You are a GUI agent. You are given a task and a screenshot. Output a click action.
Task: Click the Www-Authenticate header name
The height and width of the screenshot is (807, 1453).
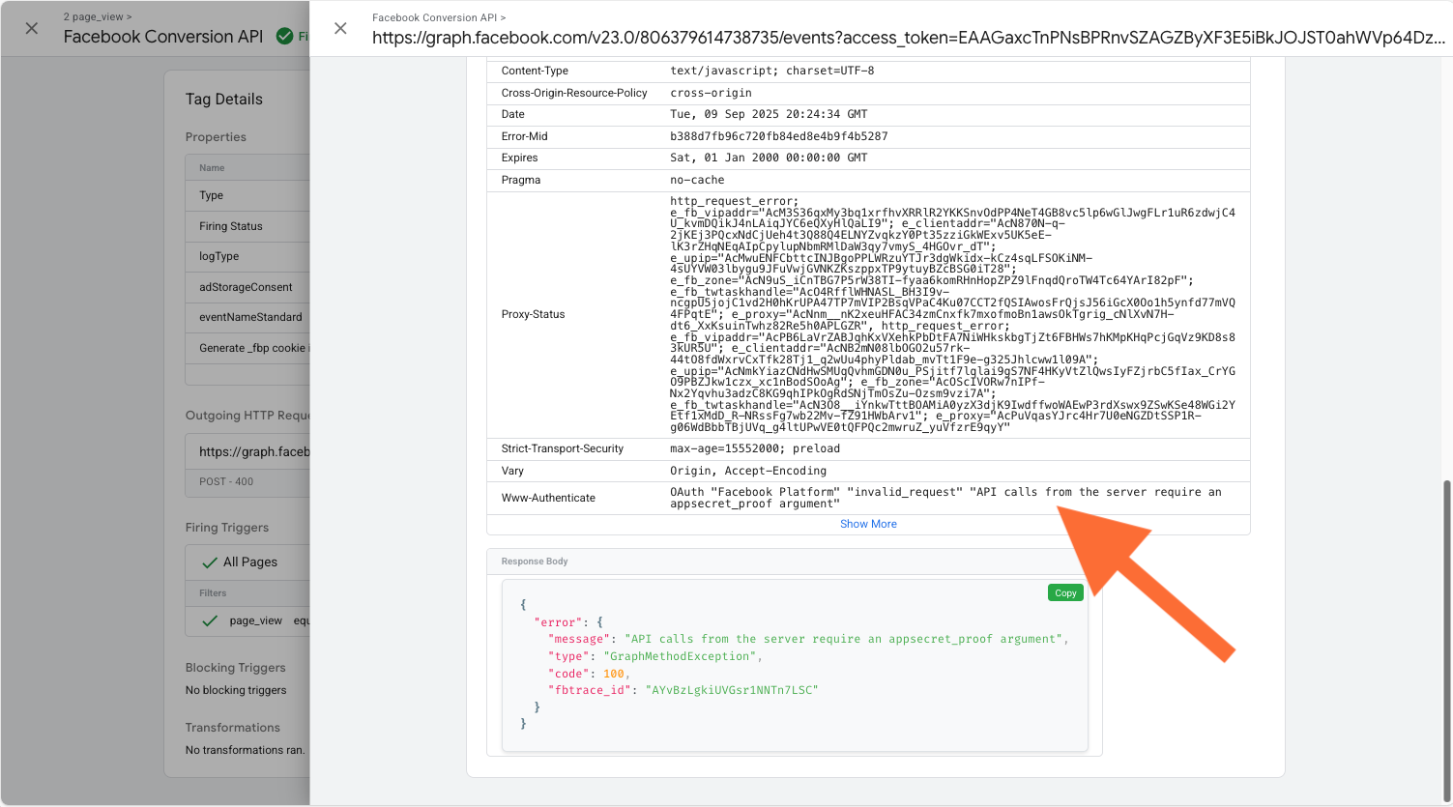[548, 498]
